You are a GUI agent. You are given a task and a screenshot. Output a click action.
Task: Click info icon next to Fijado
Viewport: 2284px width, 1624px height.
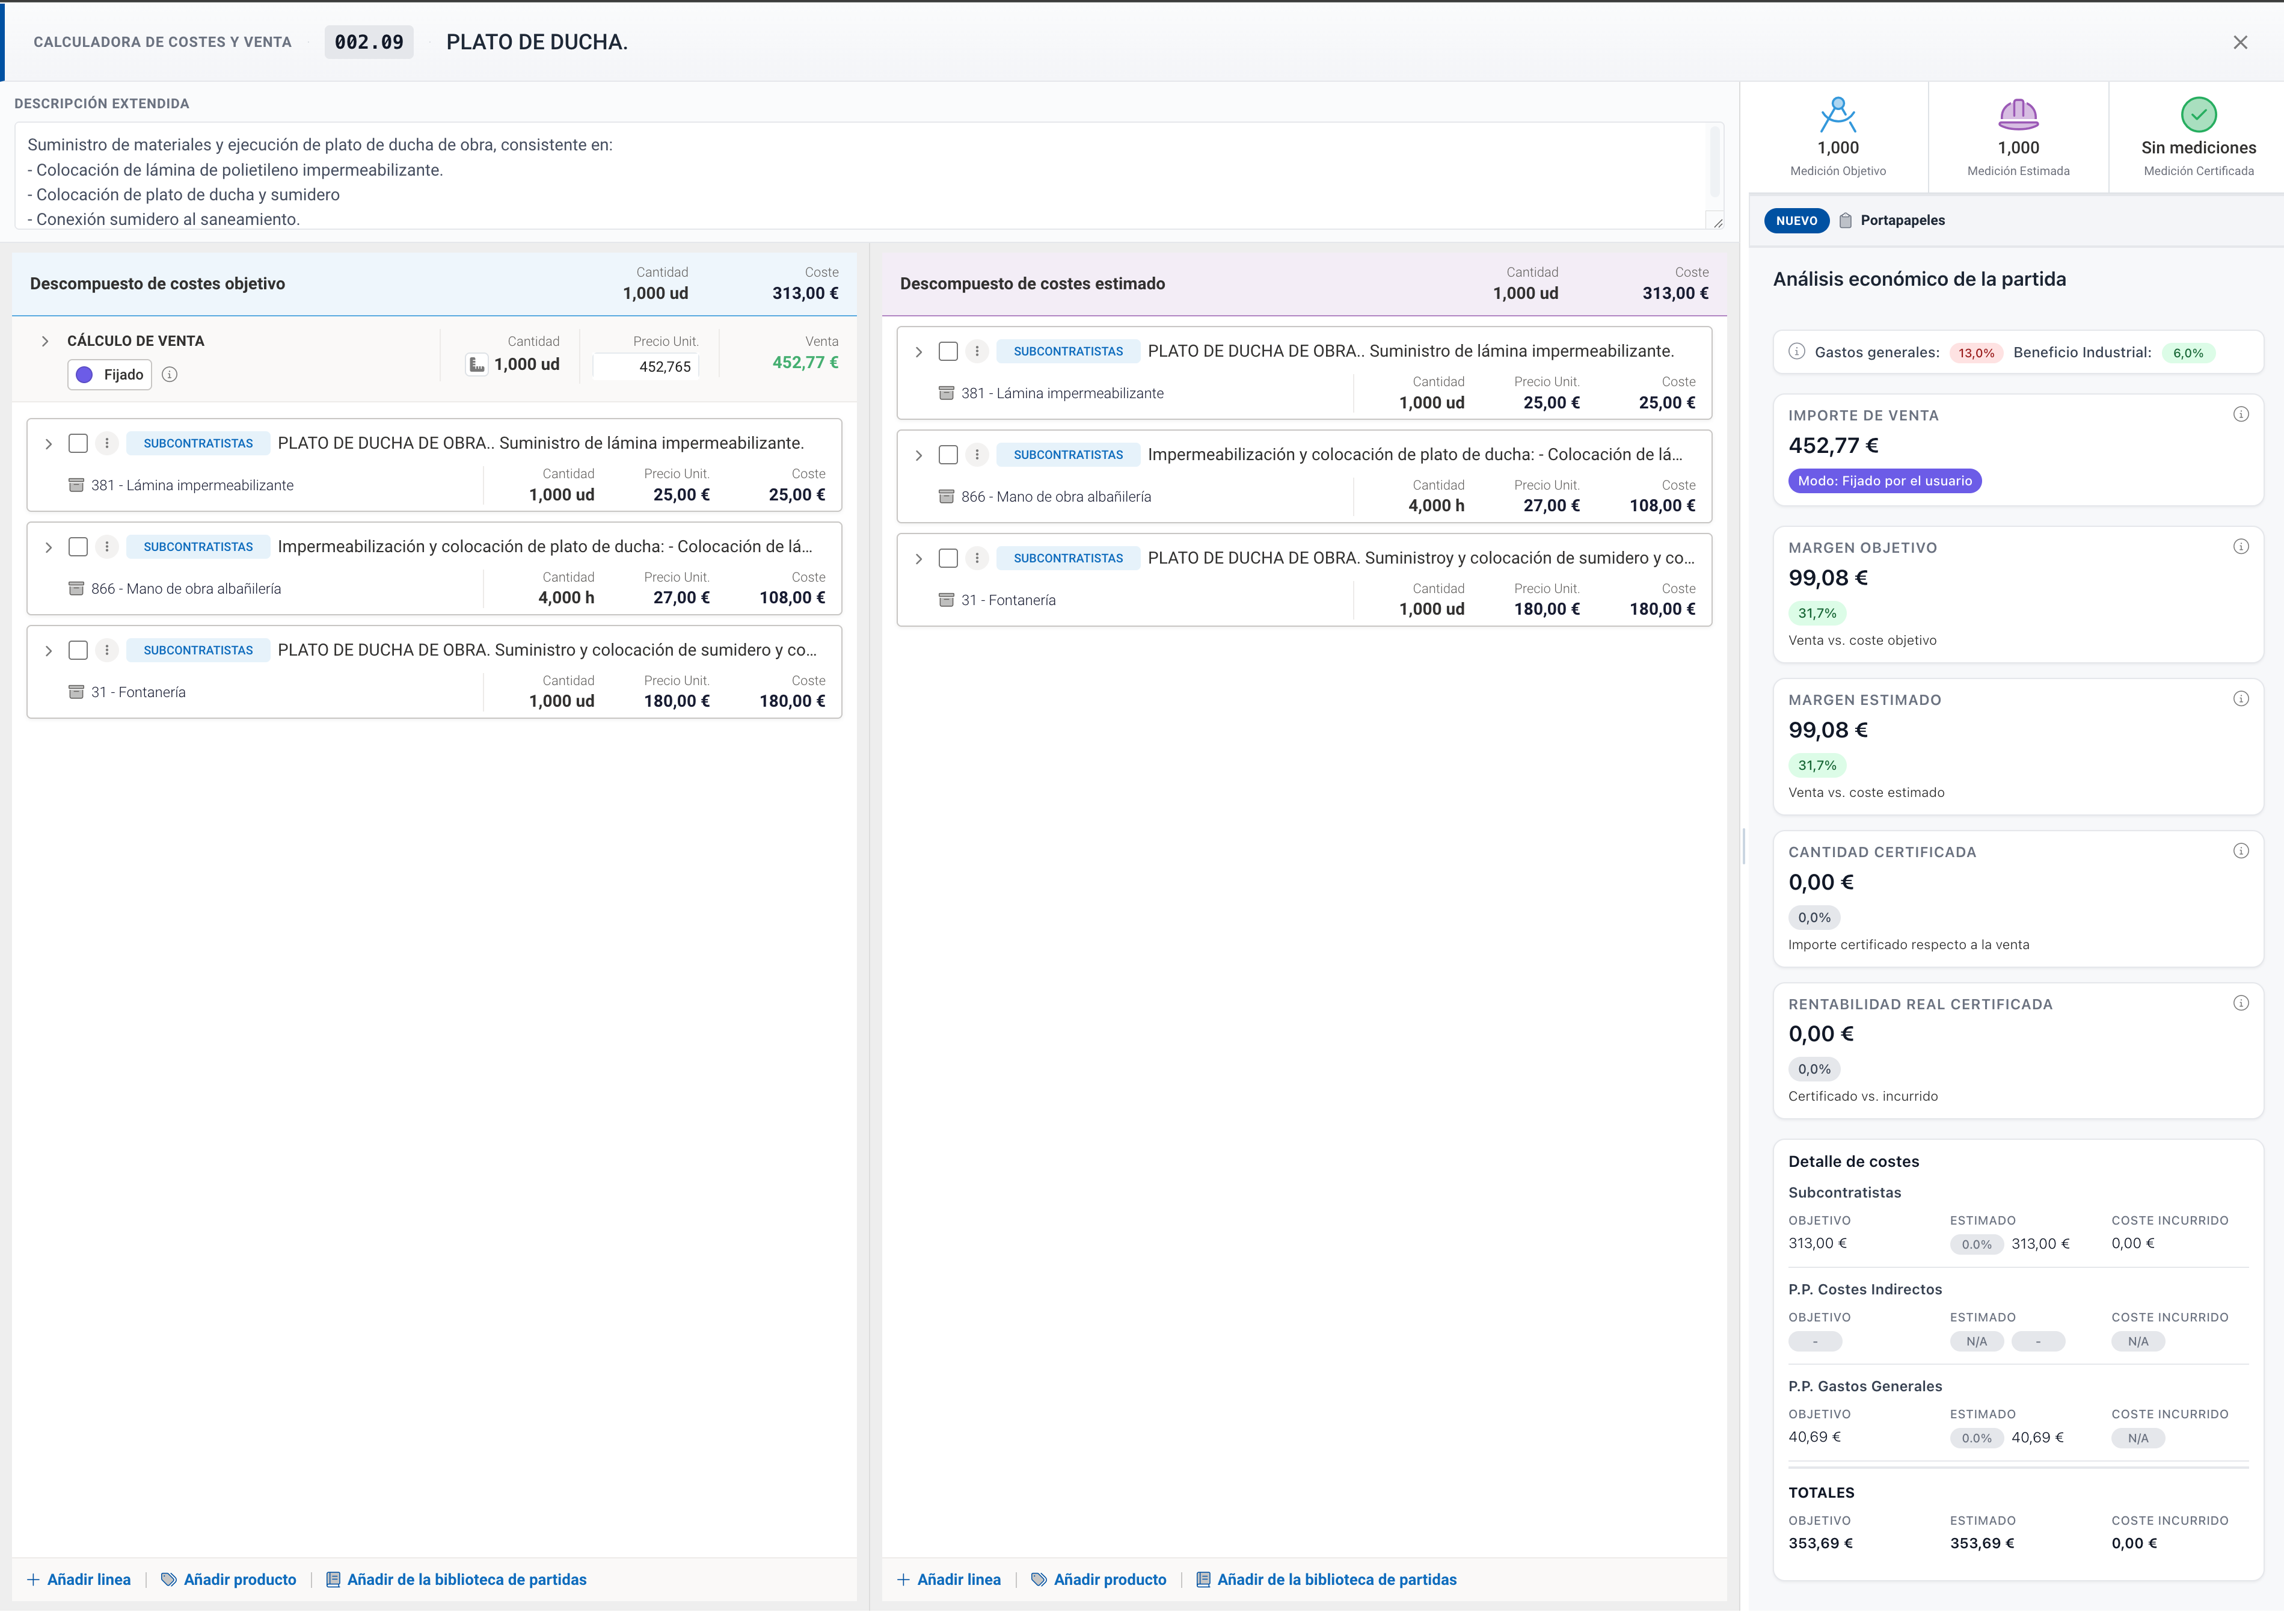[x=170, y=375]
